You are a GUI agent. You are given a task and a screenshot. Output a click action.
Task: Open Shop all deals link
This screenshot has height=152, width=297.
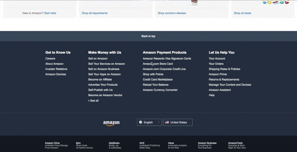click(242, 13)
